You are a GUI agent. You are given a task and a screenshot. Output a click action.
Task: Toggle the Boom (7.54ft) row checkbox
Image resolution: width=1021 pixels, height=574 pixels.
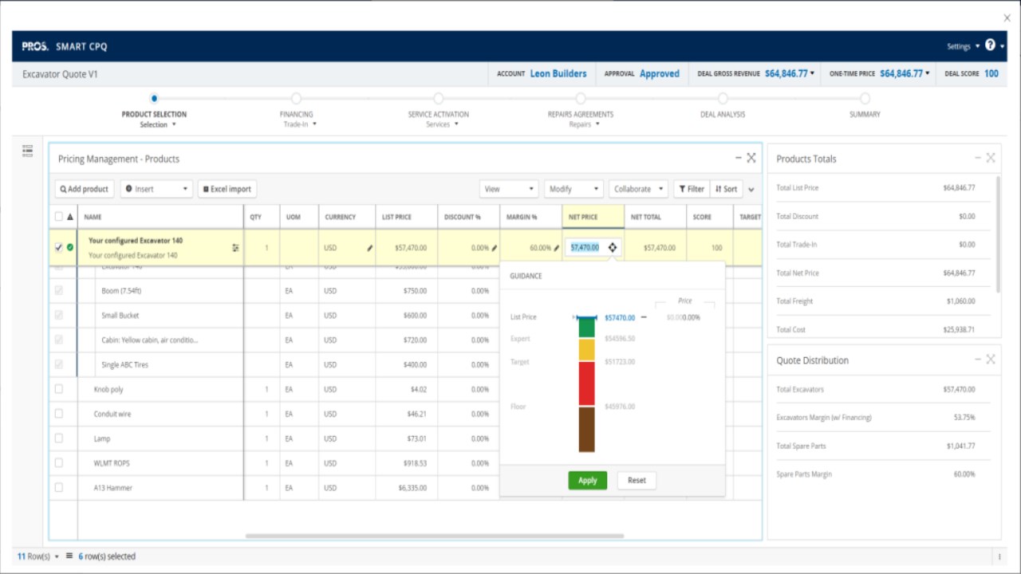tap(58, 291)
